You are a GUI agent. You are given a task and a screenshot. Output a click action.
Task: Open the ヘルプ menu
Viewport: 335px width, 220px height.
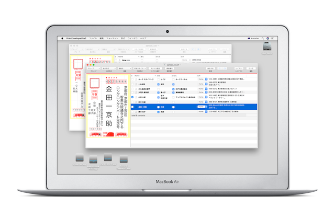143,39
